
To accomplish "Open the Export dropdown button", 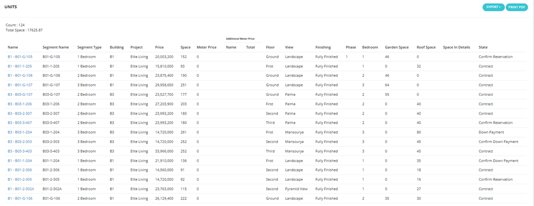I will pyautogui.click(x=493, y=7).
